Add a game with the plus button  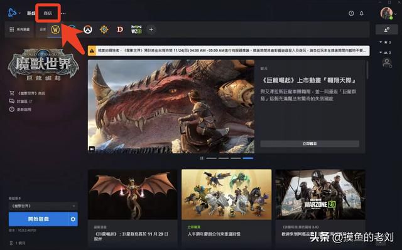tap(151, 29)
